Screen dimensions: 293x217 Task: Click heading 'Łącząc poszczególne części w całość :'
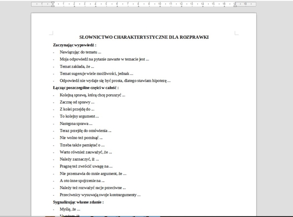pos(85,88)
